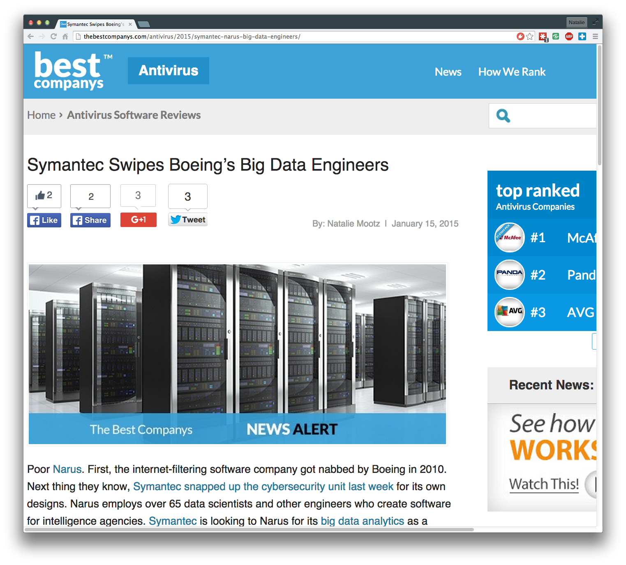Select the #3 AVG ranking row
The width and height of the screenshot is (626, 565).
click(x=542, y=312)
